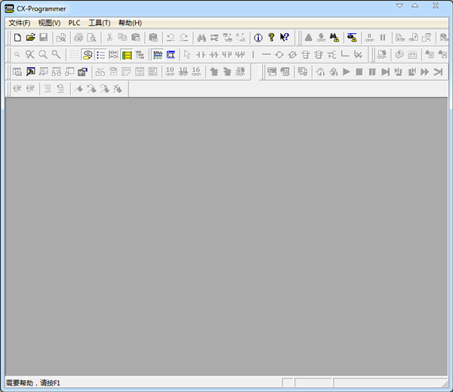Select the arrow pointer selection tool
Image resolution: width=453 pixels, height=392 pixels.
(x=187, y=54)
